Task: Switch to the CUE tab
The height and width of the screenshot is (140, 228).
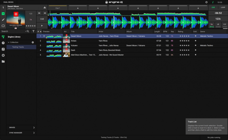Action: 213,7
